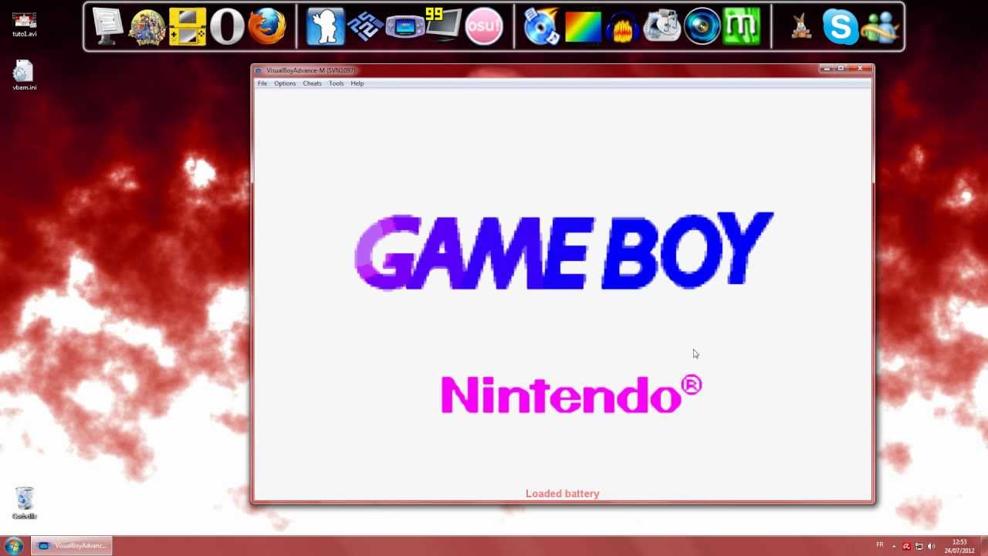Image resolution: width=988 pixels, height=556 pixels.
Task: Click the Windows Start button
Action: coord(13,546)
